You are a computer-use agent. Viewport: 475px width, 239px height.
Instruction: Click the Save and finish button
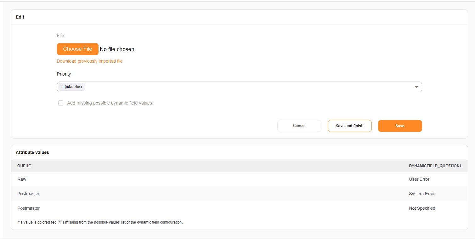click(x=349, y=126)
